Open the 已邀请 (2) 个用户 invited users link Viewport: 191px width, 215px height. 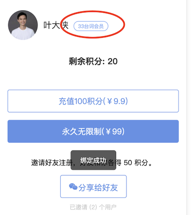pyautogui.click(x=93, y=207)
